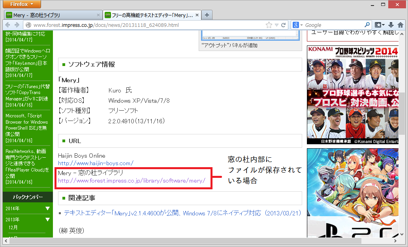The width and height of the screenshot is (408, 247).
Task: Open the Firefox application menu button
Action: (22, 4)
